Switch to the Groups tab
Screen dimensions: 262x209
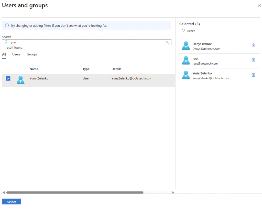[32, 54]
